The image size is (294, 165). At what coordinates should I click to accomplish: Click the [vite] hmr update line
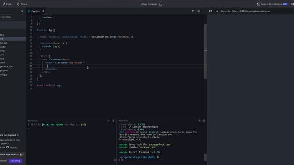(57, 125)
